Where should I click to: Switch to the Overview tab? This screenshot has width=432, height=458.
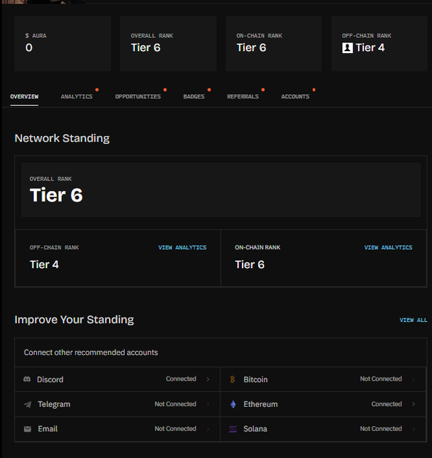pyautogui.click(x=24, y=96)
